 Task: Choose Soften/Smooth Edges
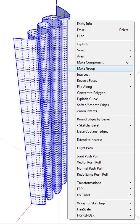[101, 105]
